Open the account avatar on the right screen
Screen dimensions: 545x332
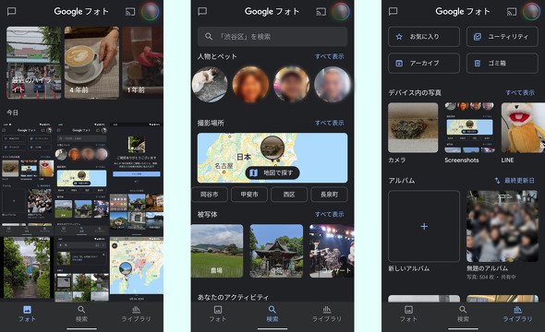click(x=531, y=11)
